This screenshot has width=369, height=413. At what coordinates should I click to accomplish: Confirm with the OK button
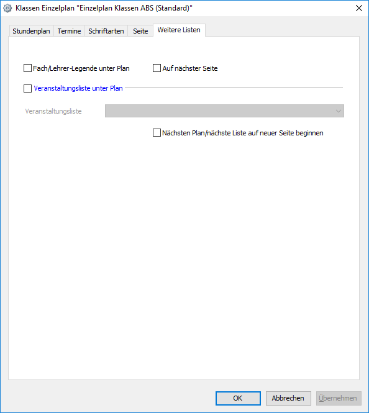(238, 398)
